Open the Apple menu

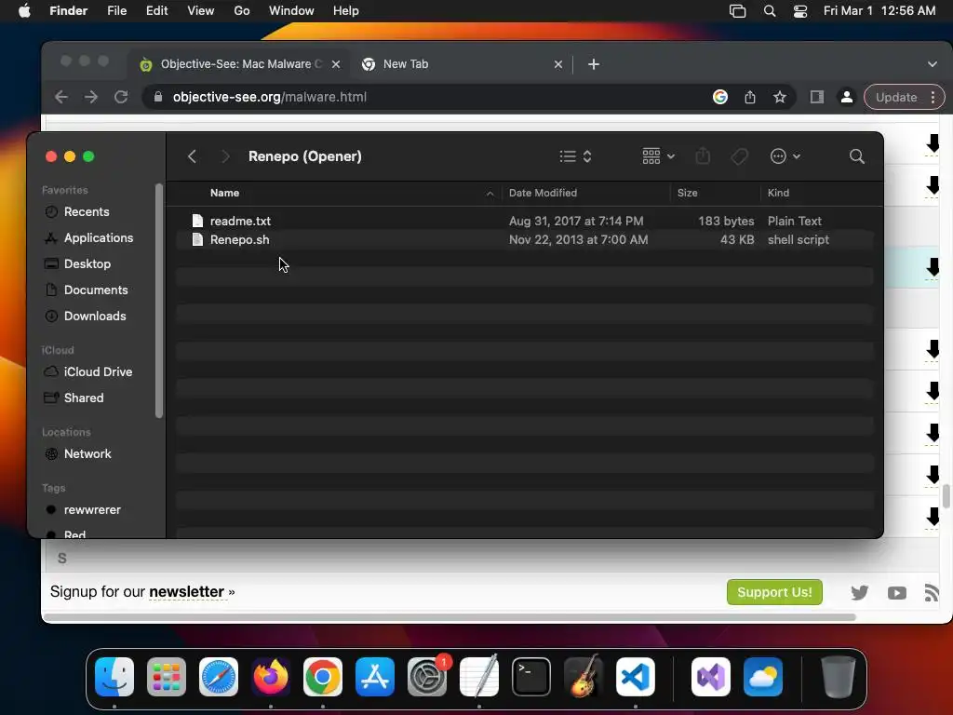click(x=24, y=11)
